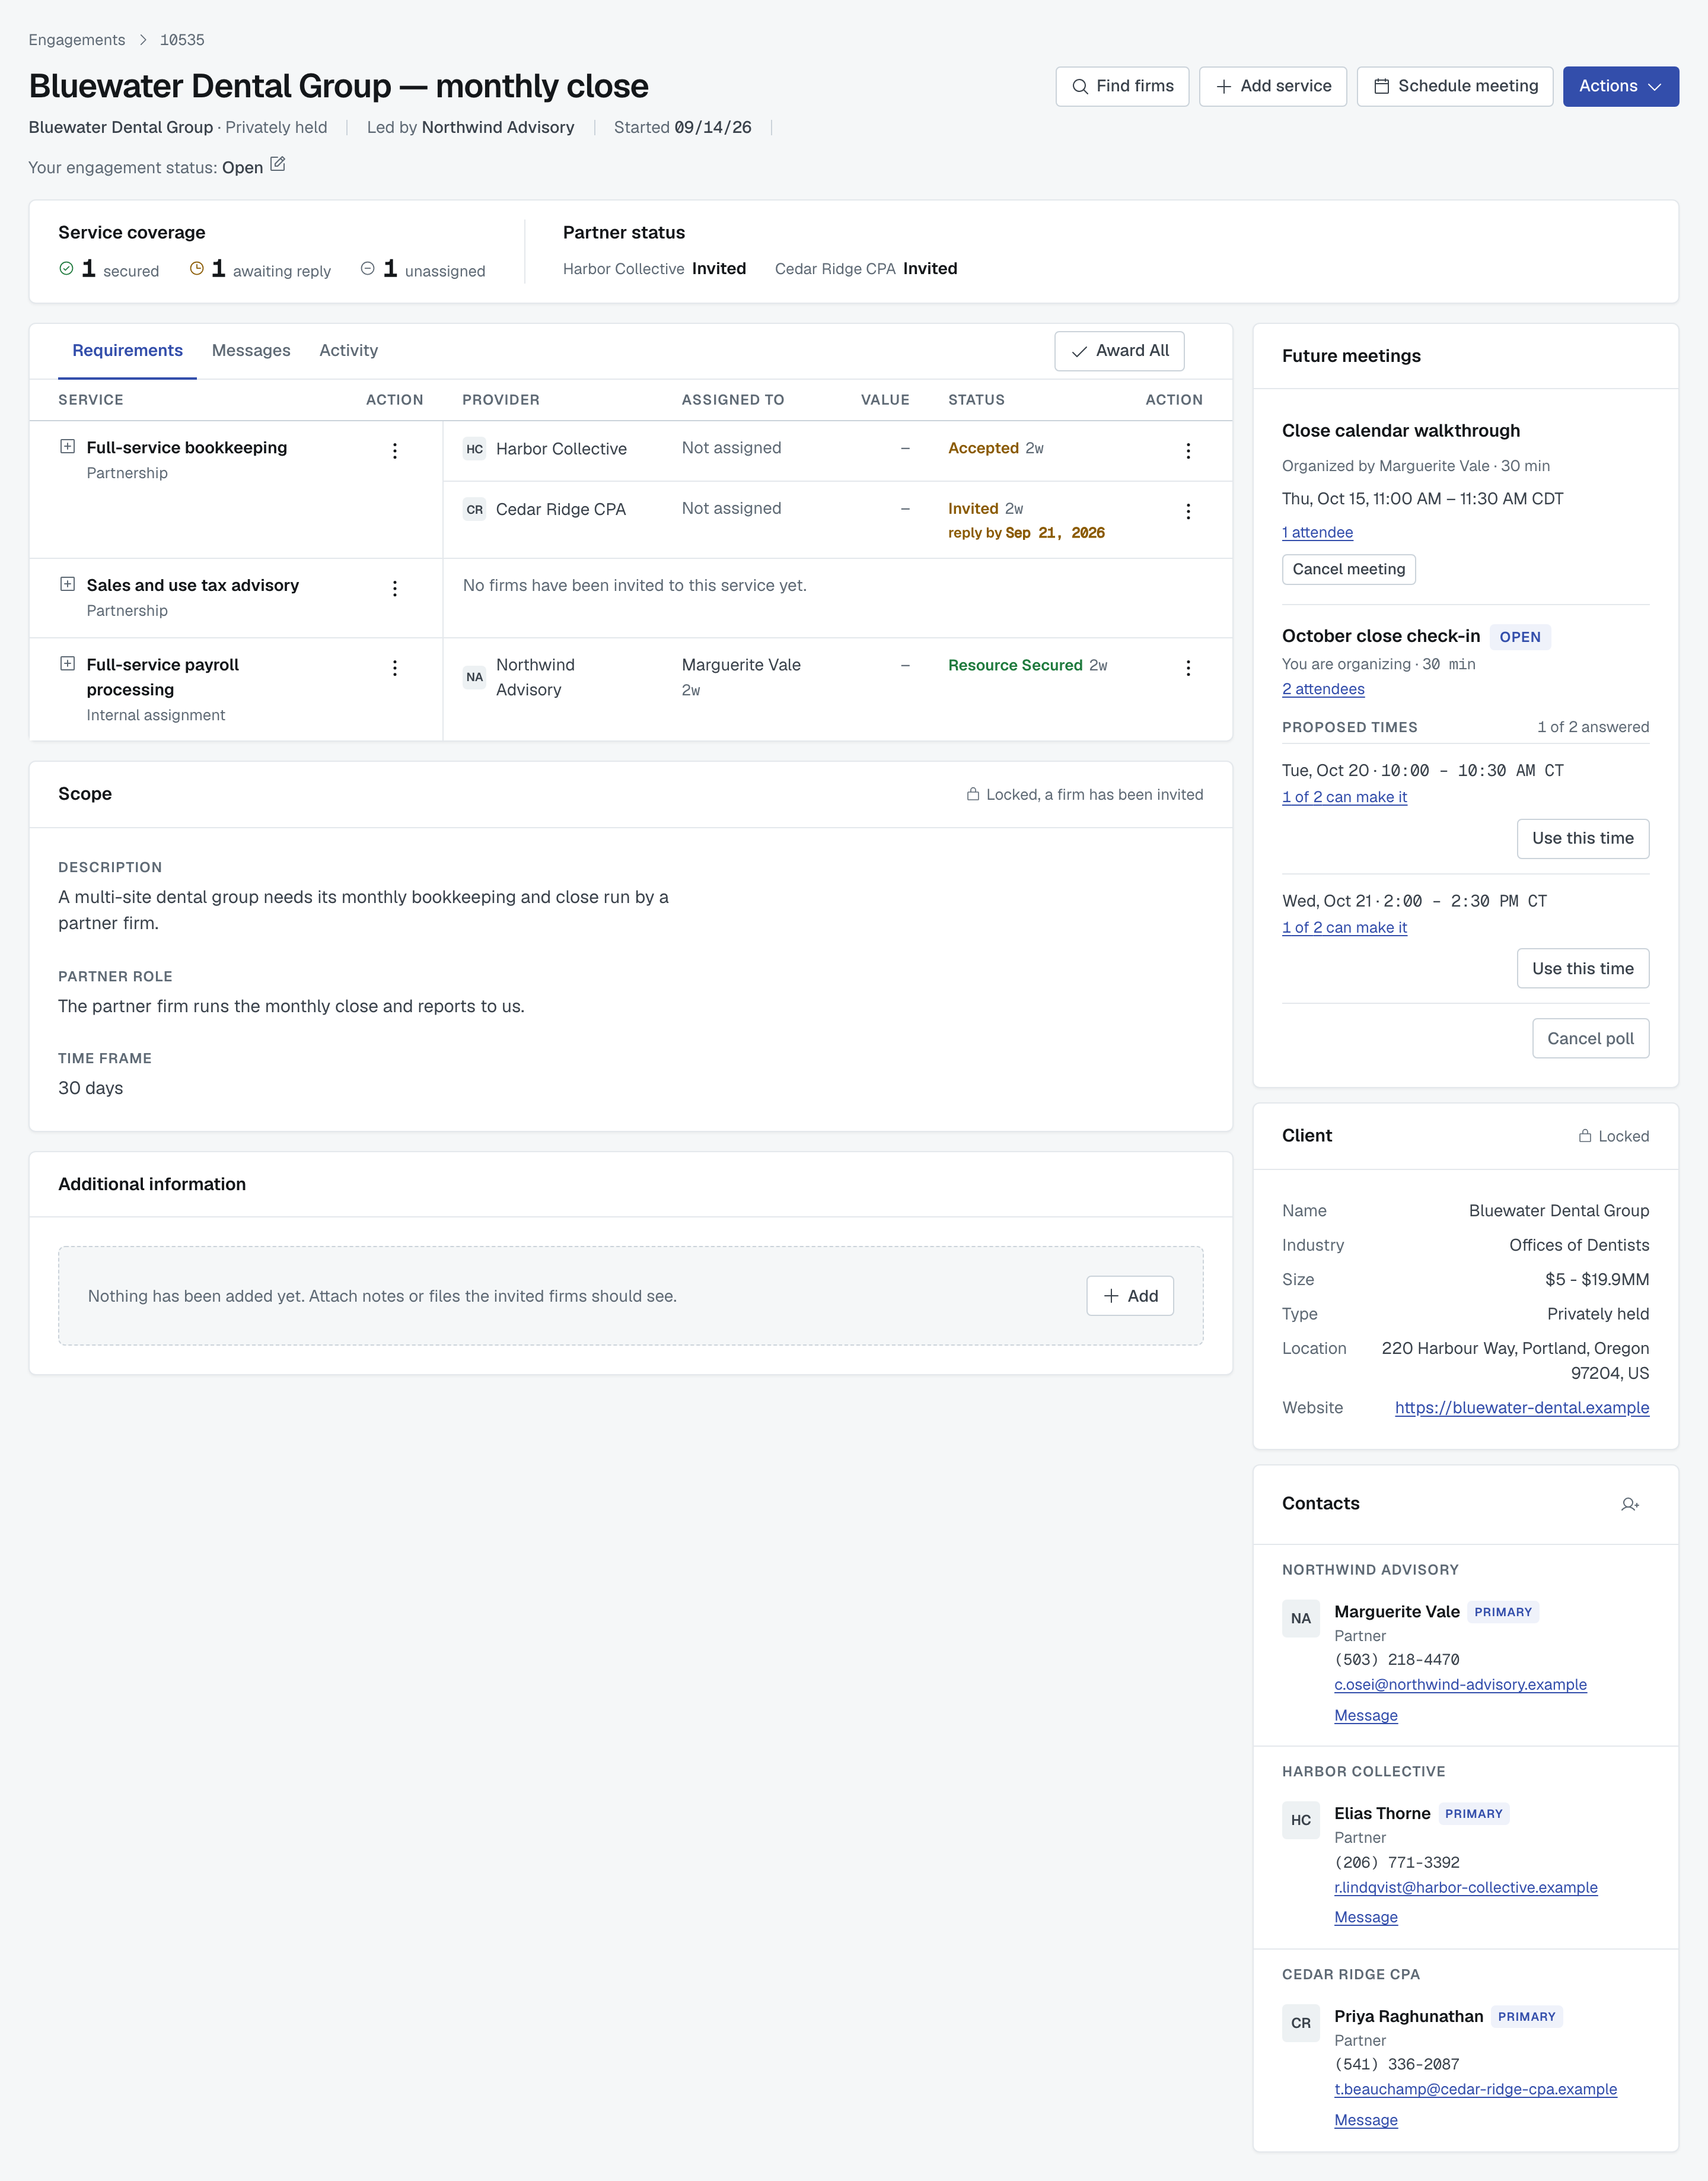Screen dimensions: 1708x2181
Task: Click the NA avatar beside Northwind Advisory provider
Action: 475,678
